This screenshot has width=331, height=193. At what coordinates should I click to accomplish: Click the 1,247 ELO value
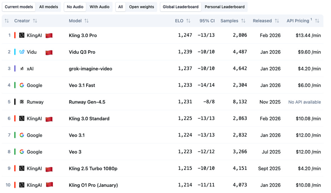(185, 35)
